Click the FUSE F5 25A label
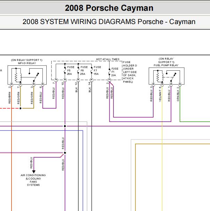This screenshot has height=211, width=210. (71, 71)
